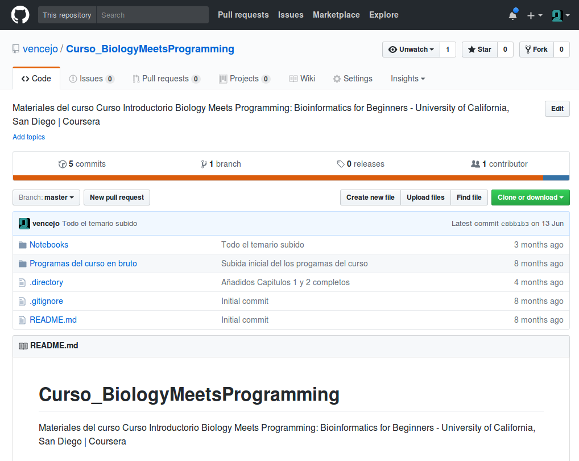The height and width of the screenshot is (461, 579).
Task: Click the contributors people icon
Action: click(x=475, y=164)
